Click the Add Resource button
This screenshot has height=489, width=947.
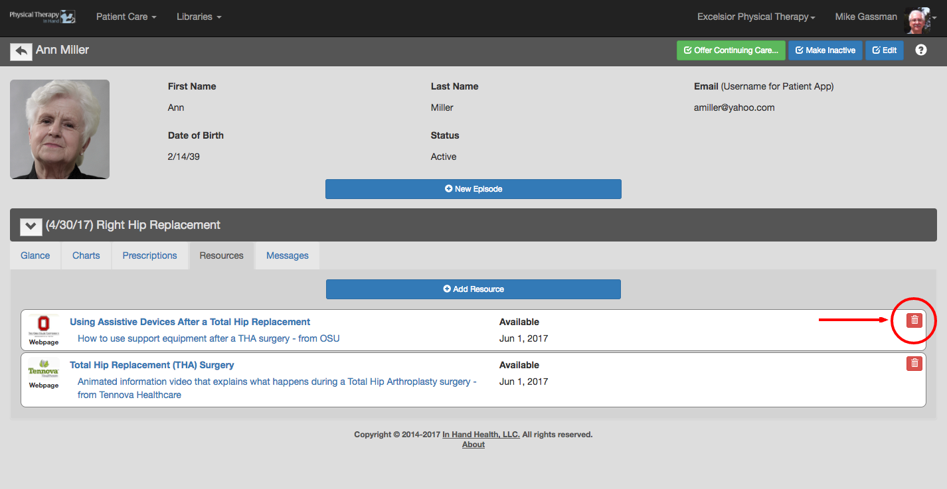(473, 289)
